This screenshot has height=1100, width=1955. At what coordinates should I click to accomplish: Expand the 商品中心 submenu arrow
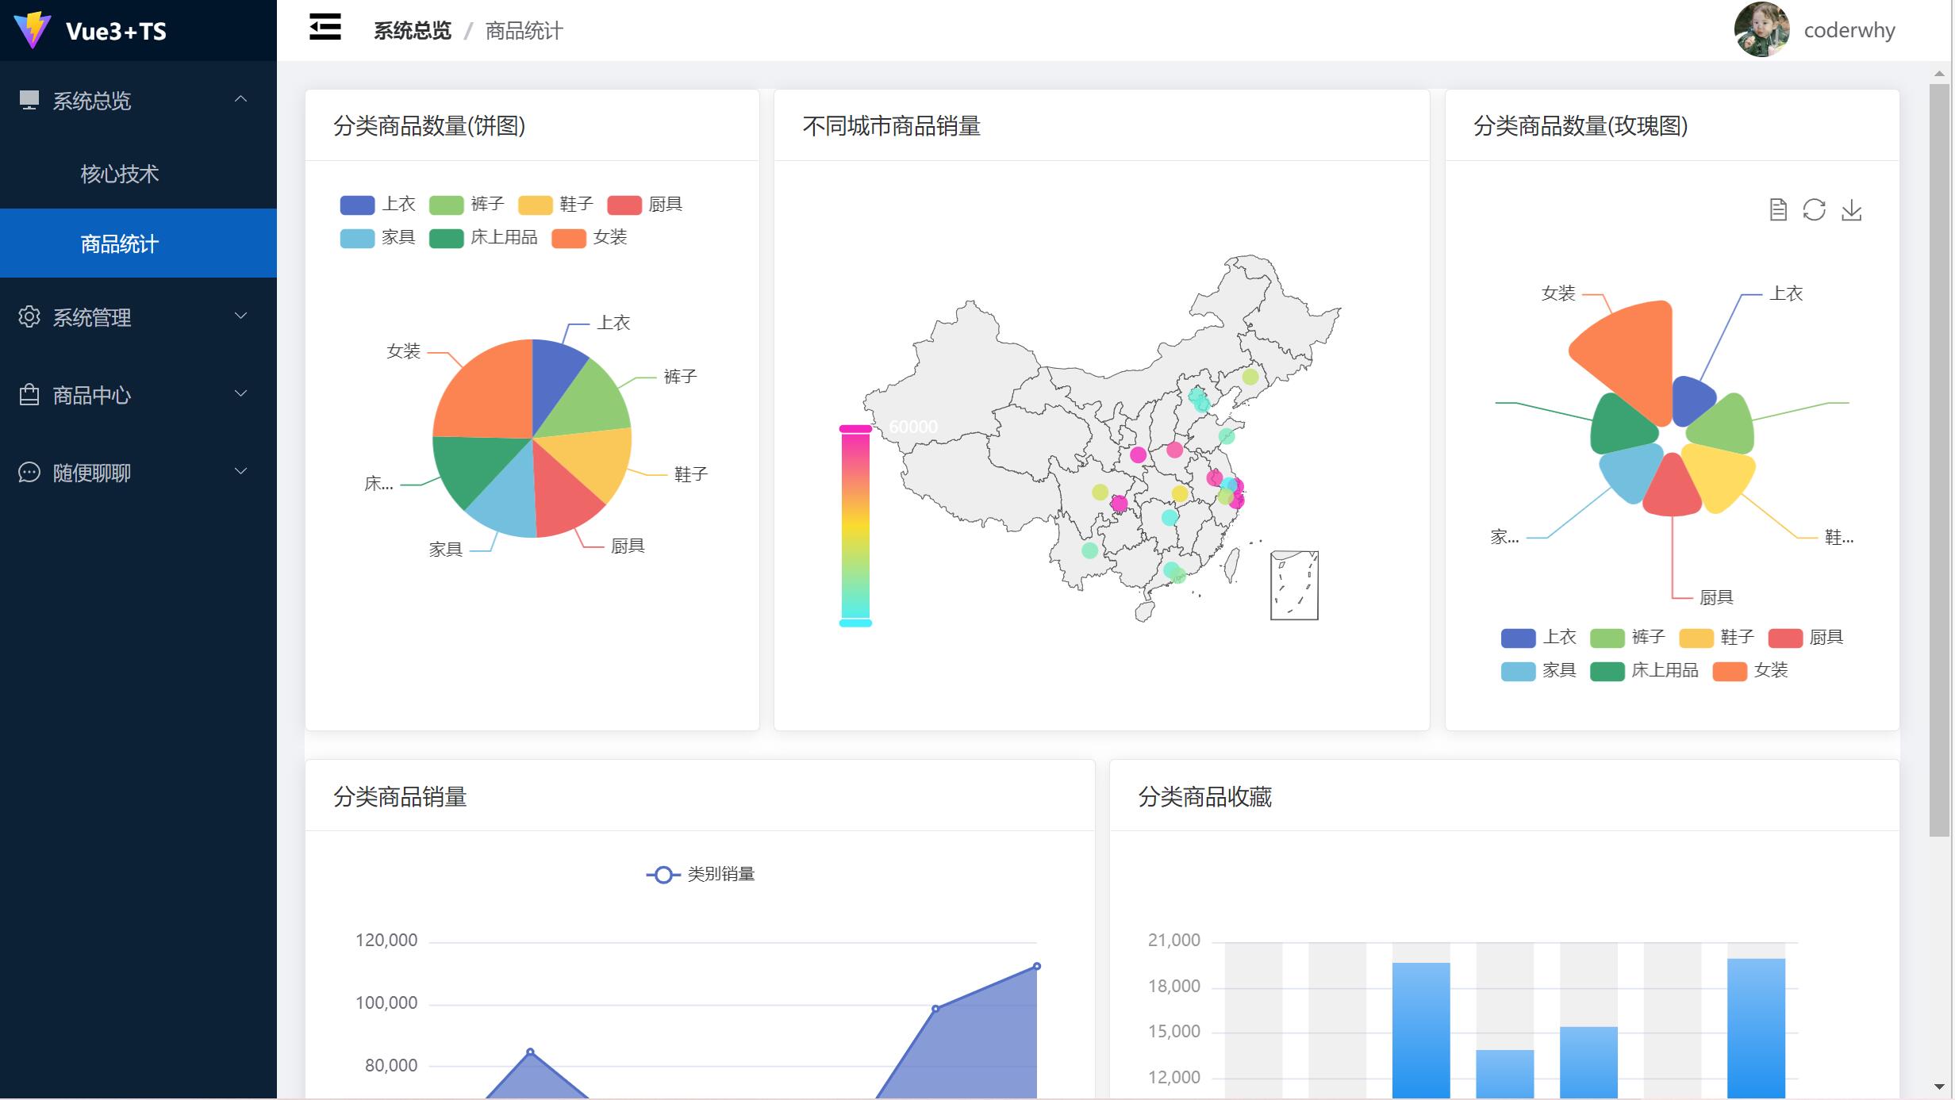pyautogui.click(x=241, y=394)
